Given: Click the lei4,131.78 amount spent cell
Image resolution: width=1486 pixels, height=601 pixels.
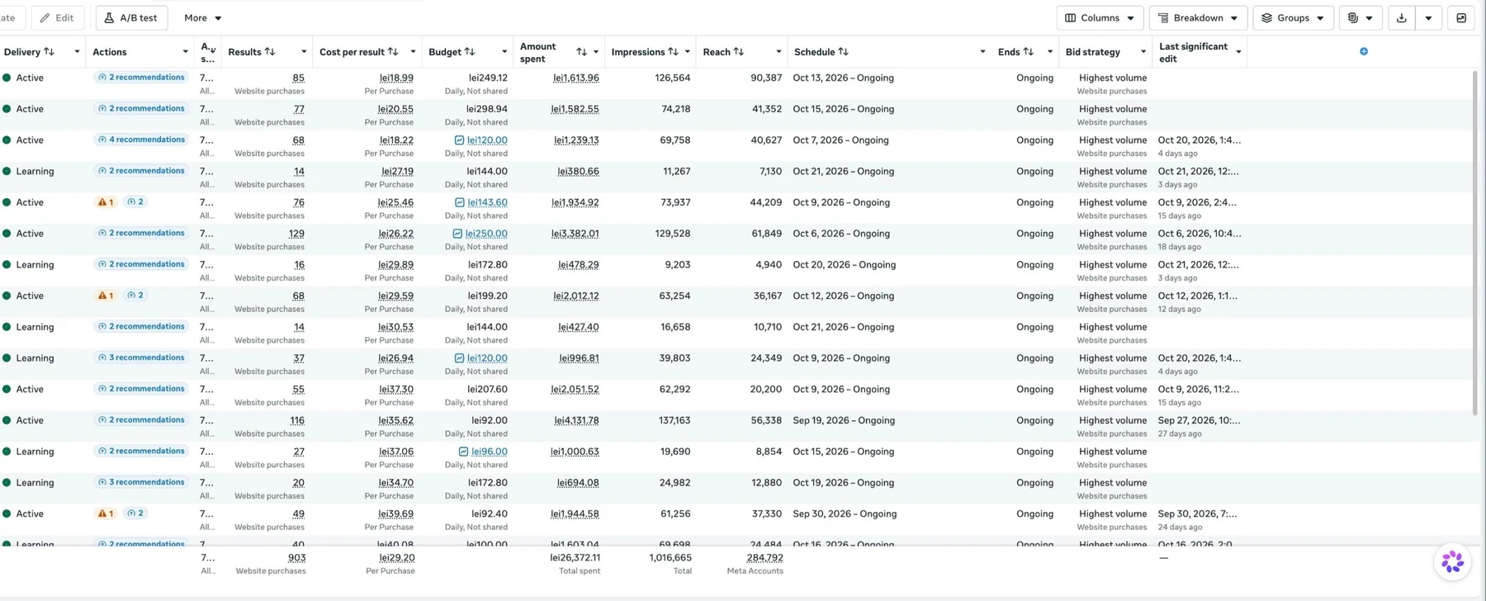Looking at the screenshot, I should [576, 420].
